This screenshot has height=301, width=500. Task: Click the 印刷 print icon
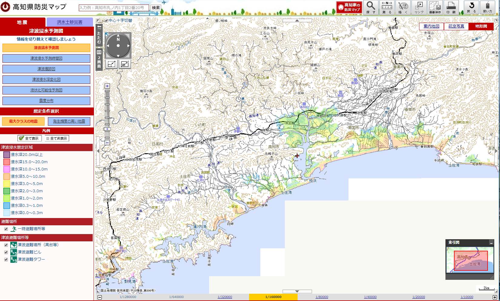(x=451, y=7)
